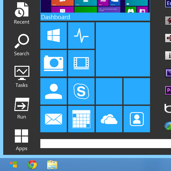Screen dimensions: 171x171
Task: Open the OneDrive cloud tile
Action: click(109, 119)
